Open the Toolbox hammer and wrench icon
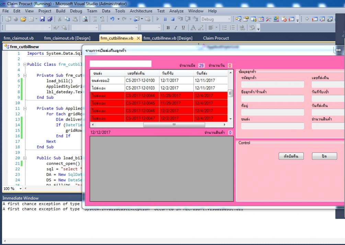345x245 pixels. tap(268, 19)
